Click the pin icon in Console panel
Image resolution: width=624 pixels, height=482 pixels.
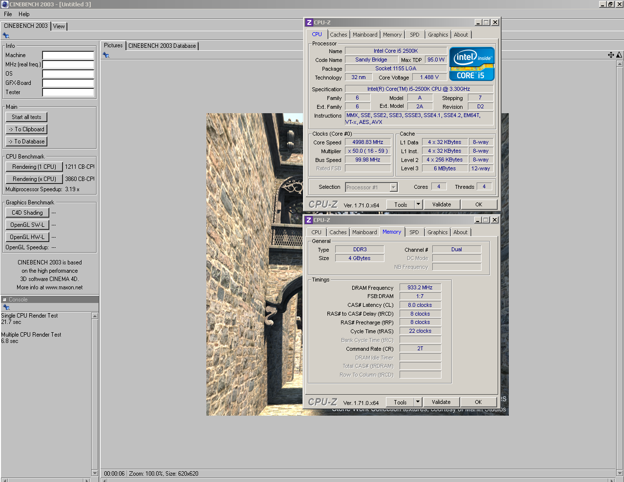tap(6, 307)
